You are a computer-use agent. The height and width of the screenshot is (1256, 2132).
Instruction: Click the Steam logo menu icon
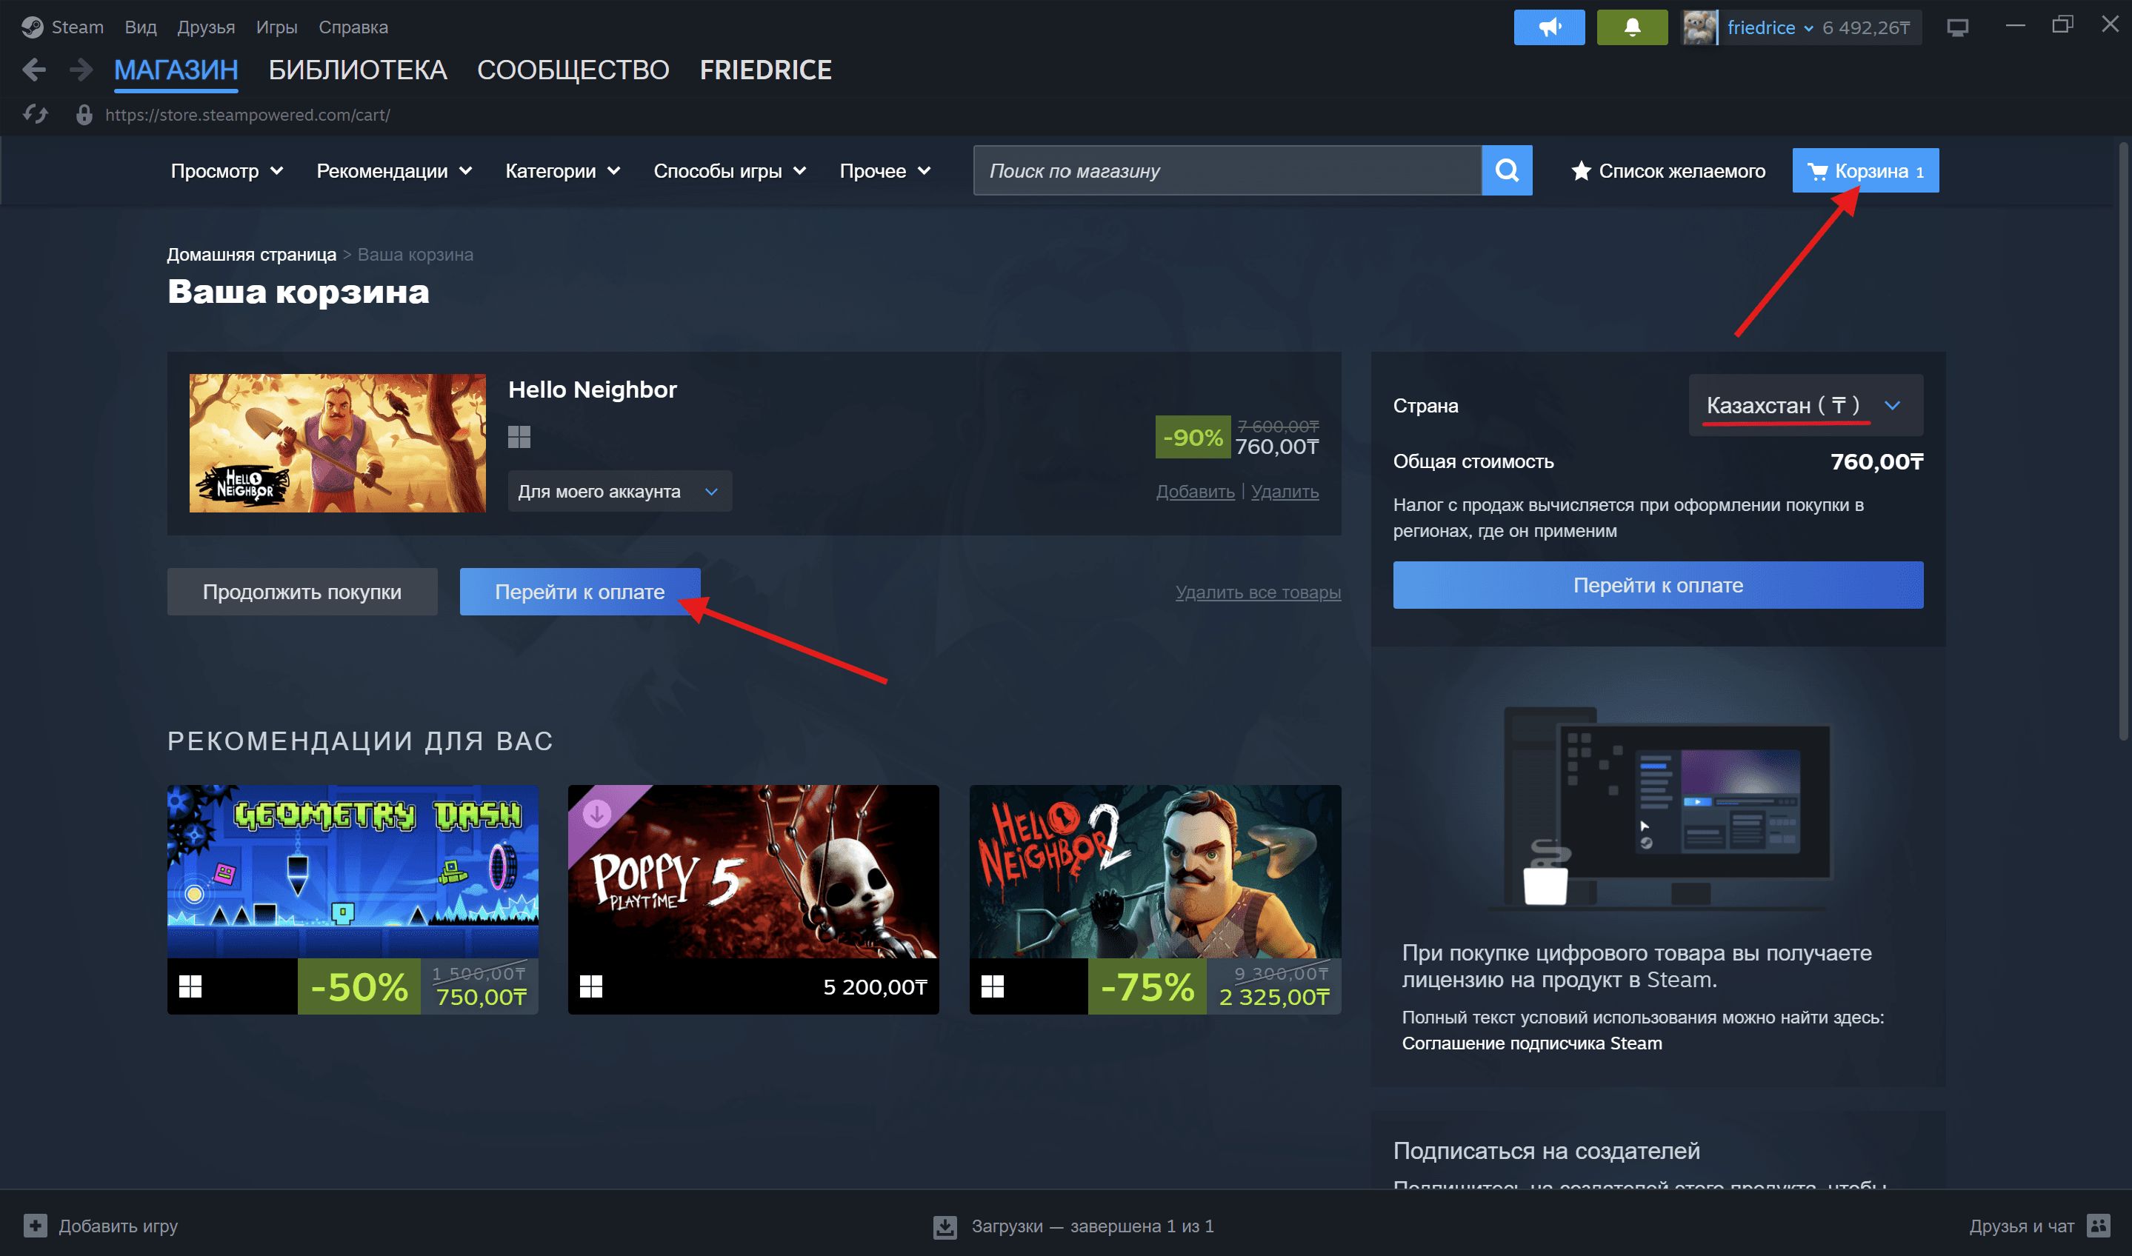(32, 27)
